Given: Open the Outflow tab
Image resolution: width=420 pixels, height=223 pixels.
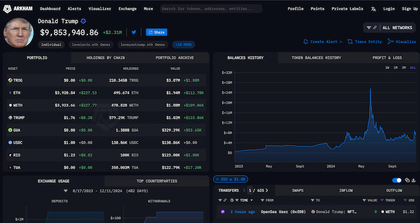Looking at the screenshot, I should [x=394, y=191].
